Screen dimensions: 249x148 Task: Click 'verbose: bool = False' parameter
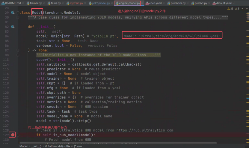pyautogui.click(x=58, y=46)
